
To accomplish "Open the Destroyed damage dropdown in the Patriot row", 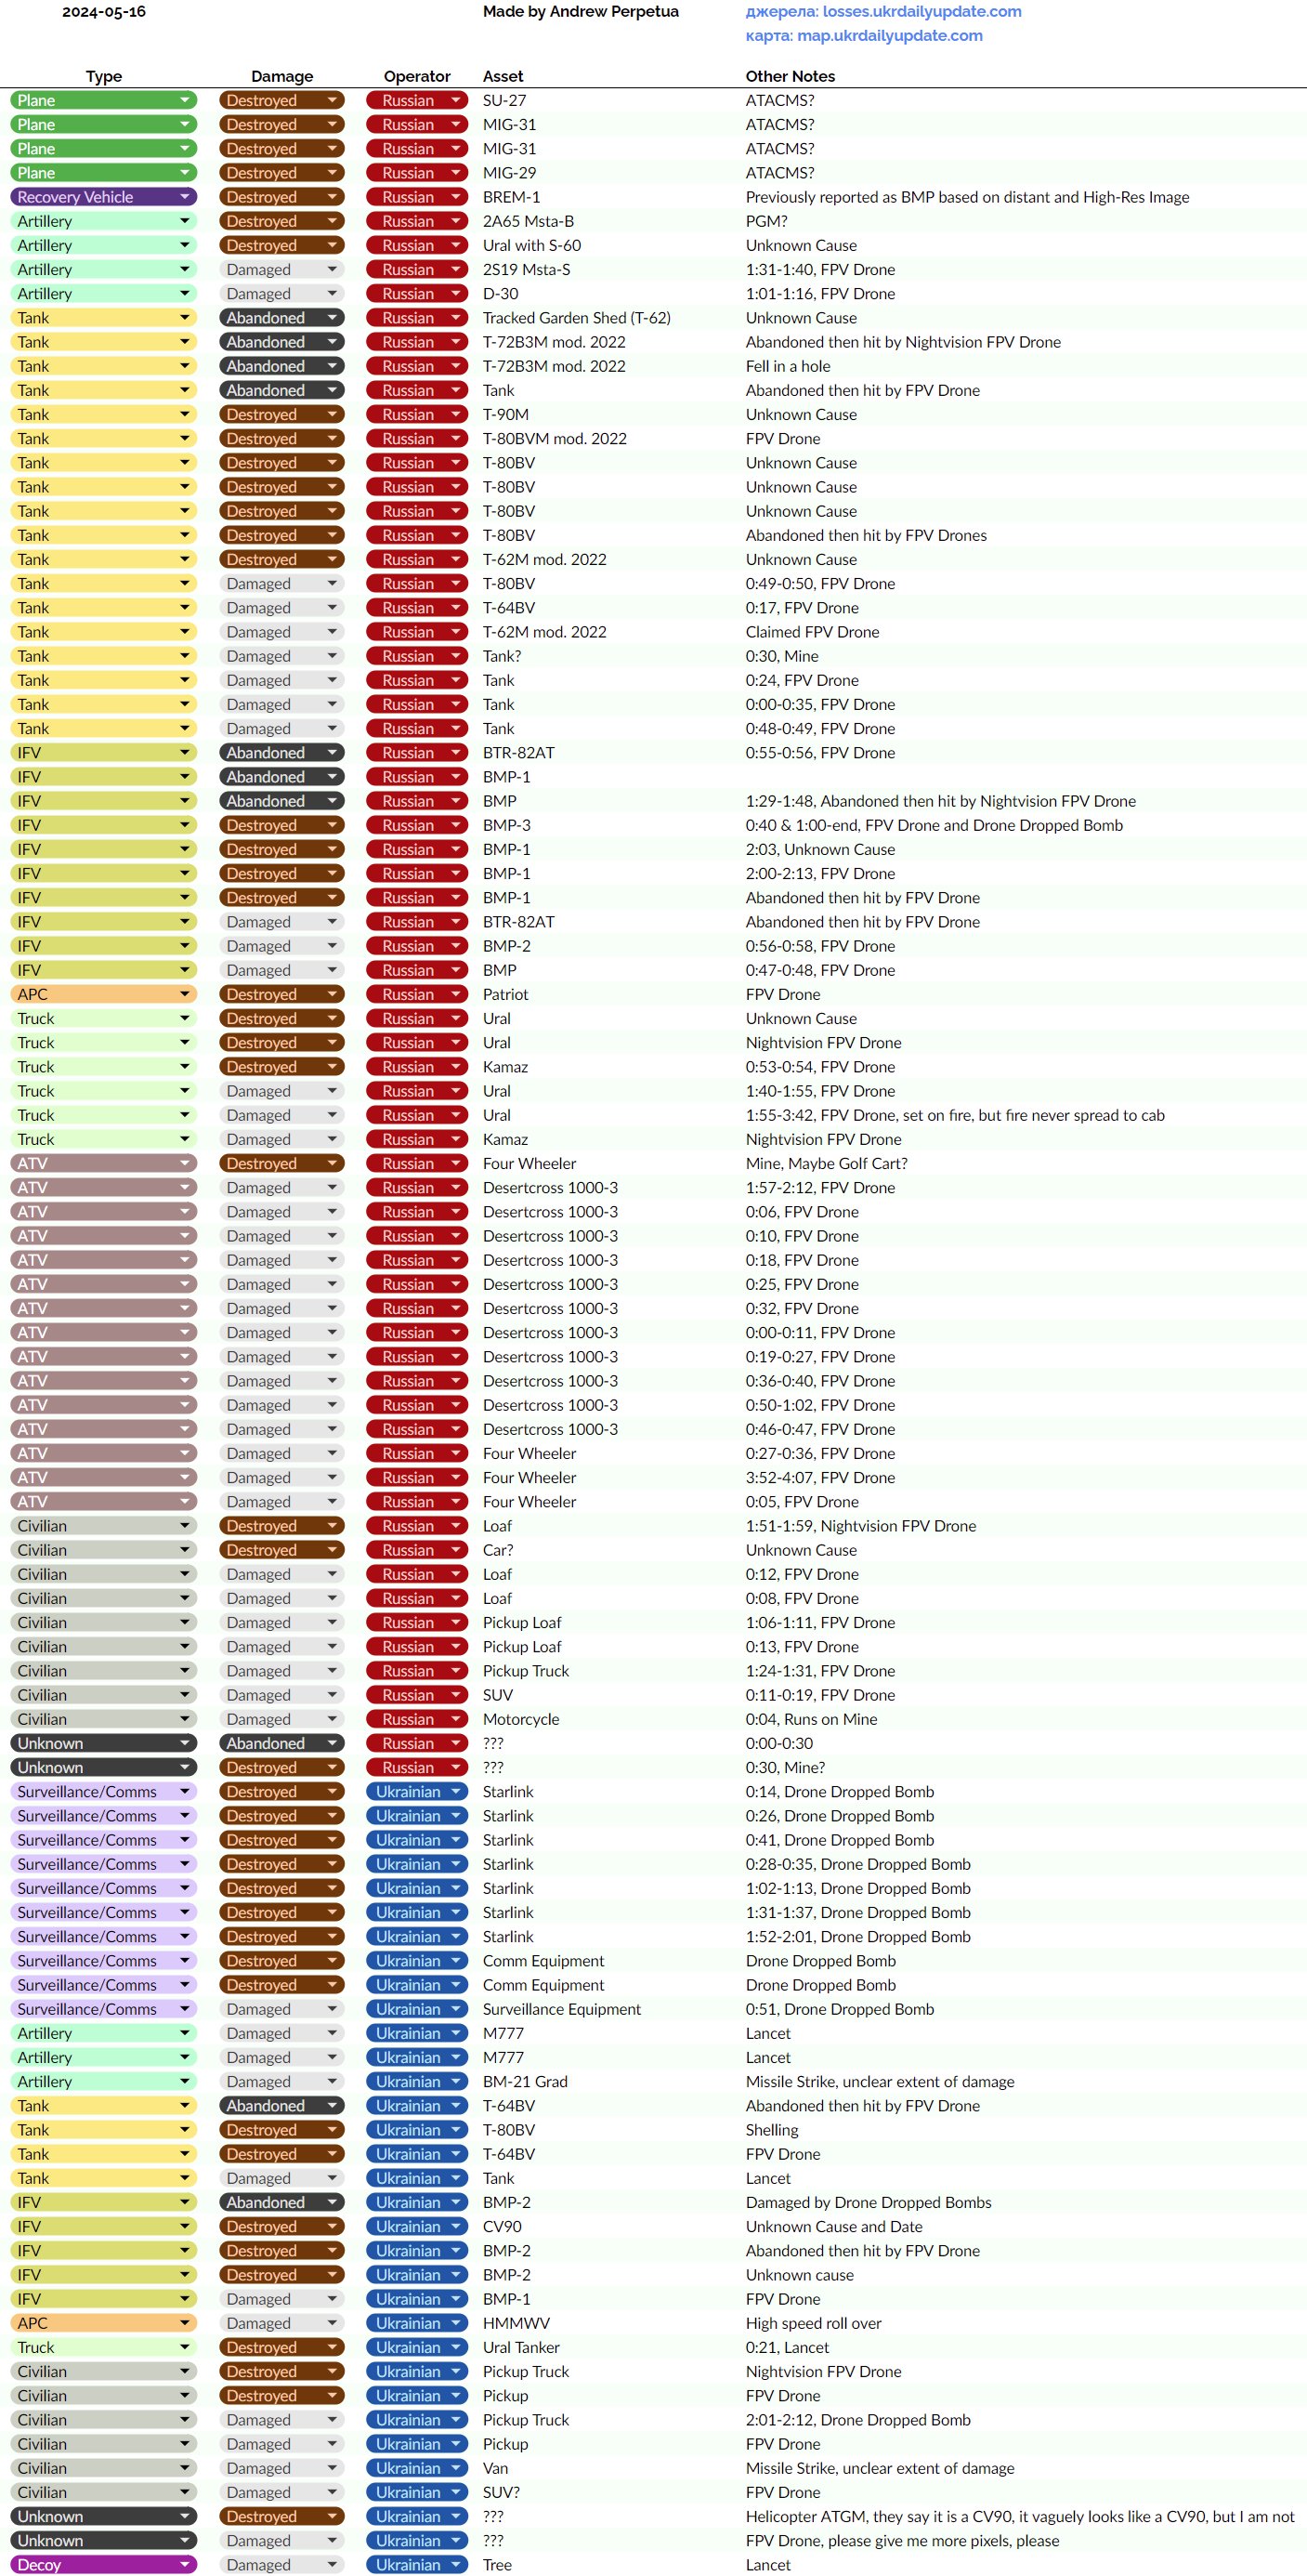I will pyautogui.click(x=281, y=994).
